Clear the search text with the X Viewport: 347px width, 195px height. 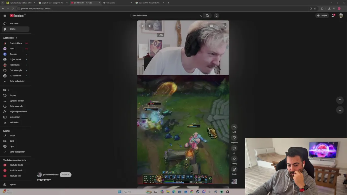[201, 15]
